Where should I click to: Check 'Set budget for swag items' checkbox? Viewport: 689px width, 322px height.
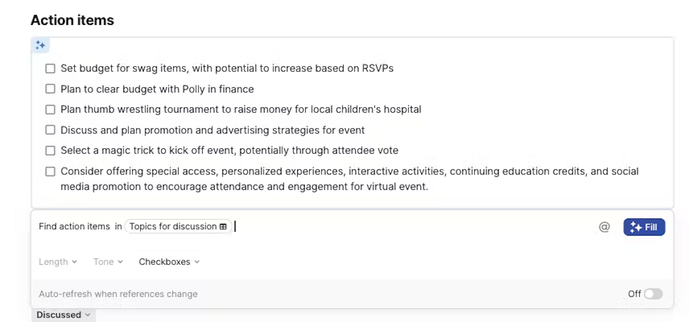(50, 69)
